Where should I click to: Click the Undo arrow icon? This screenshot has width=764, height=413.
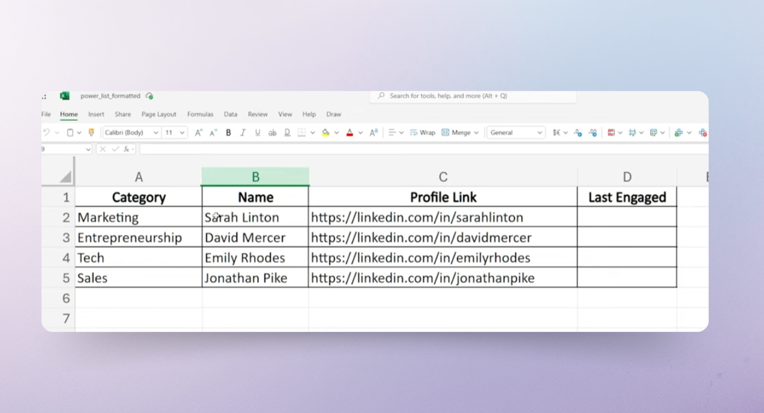click(46, 132)
